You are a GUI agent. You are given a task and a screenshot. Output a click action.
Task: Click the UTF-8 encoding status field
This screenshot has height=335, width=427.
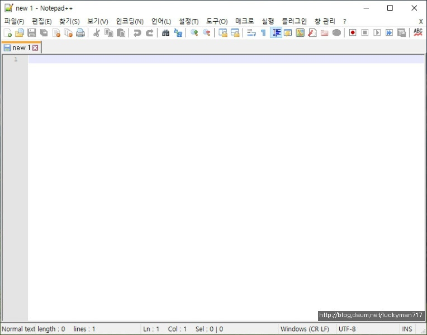(x=347, y=329)
